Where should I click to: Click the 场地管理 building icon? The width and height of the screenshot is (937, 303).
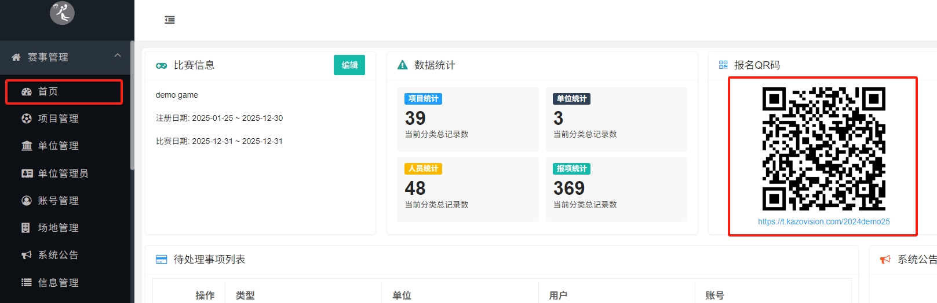click(x=25, y=228)
